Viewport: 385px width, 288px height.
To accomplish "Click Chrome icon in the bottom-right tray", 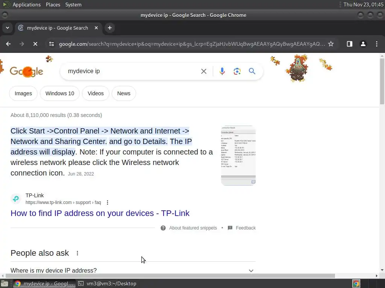I will [x=356, y=283].
